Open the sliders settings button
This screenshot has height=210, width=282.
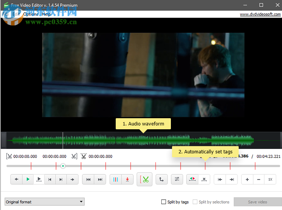[177, 179]
